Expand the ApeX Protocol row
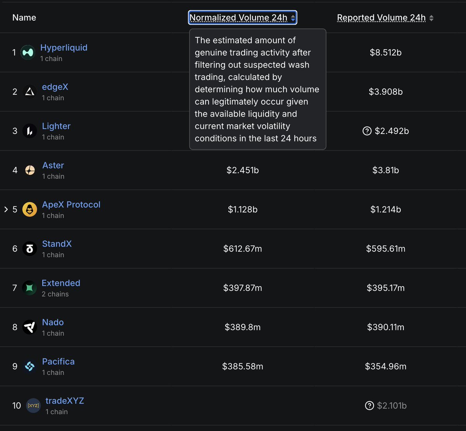This screenshot has height=431, width=466. pyautogui.click(x=5, y=209)
